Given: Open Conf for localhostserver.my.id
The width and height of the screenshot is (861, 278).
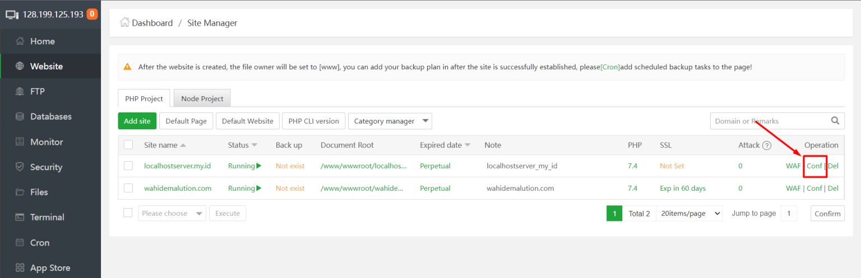Looking at the screenshot, I should coord(814,166).
